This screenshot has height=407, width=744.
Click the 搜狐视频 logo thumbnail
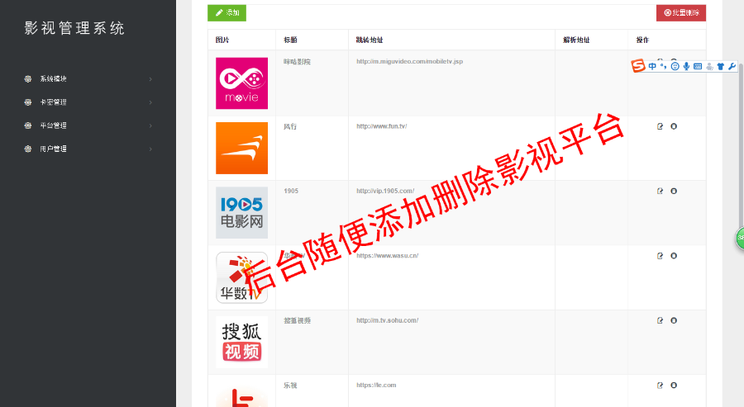(x=241, y=342)
